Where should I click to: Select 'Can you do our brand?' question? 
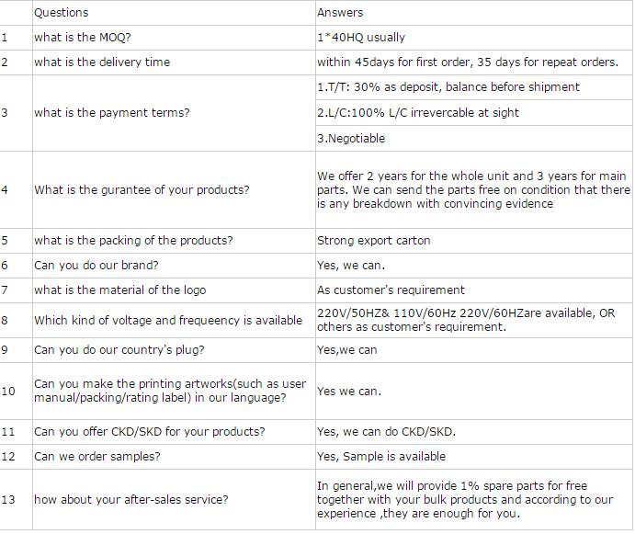96,266
